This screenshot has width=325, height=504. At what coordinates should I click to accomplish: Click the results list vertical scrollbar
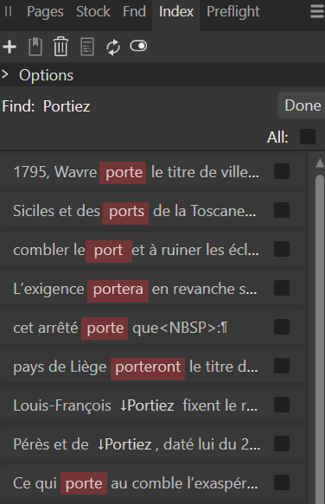(320, 339)
